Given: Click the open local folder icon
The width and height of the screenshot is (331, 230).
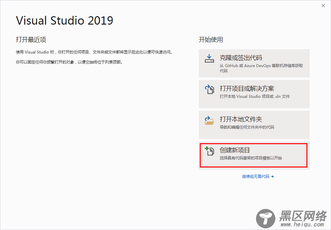Looking at the screenshot, I should click(209, 120).
